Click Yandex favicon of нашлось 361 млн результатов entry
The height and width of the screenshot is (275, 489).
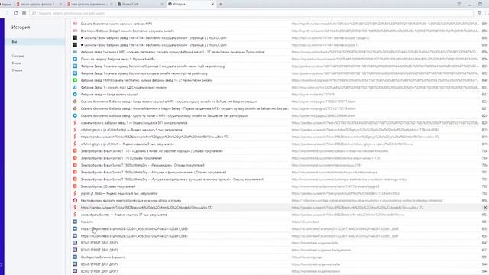(75, 123)
